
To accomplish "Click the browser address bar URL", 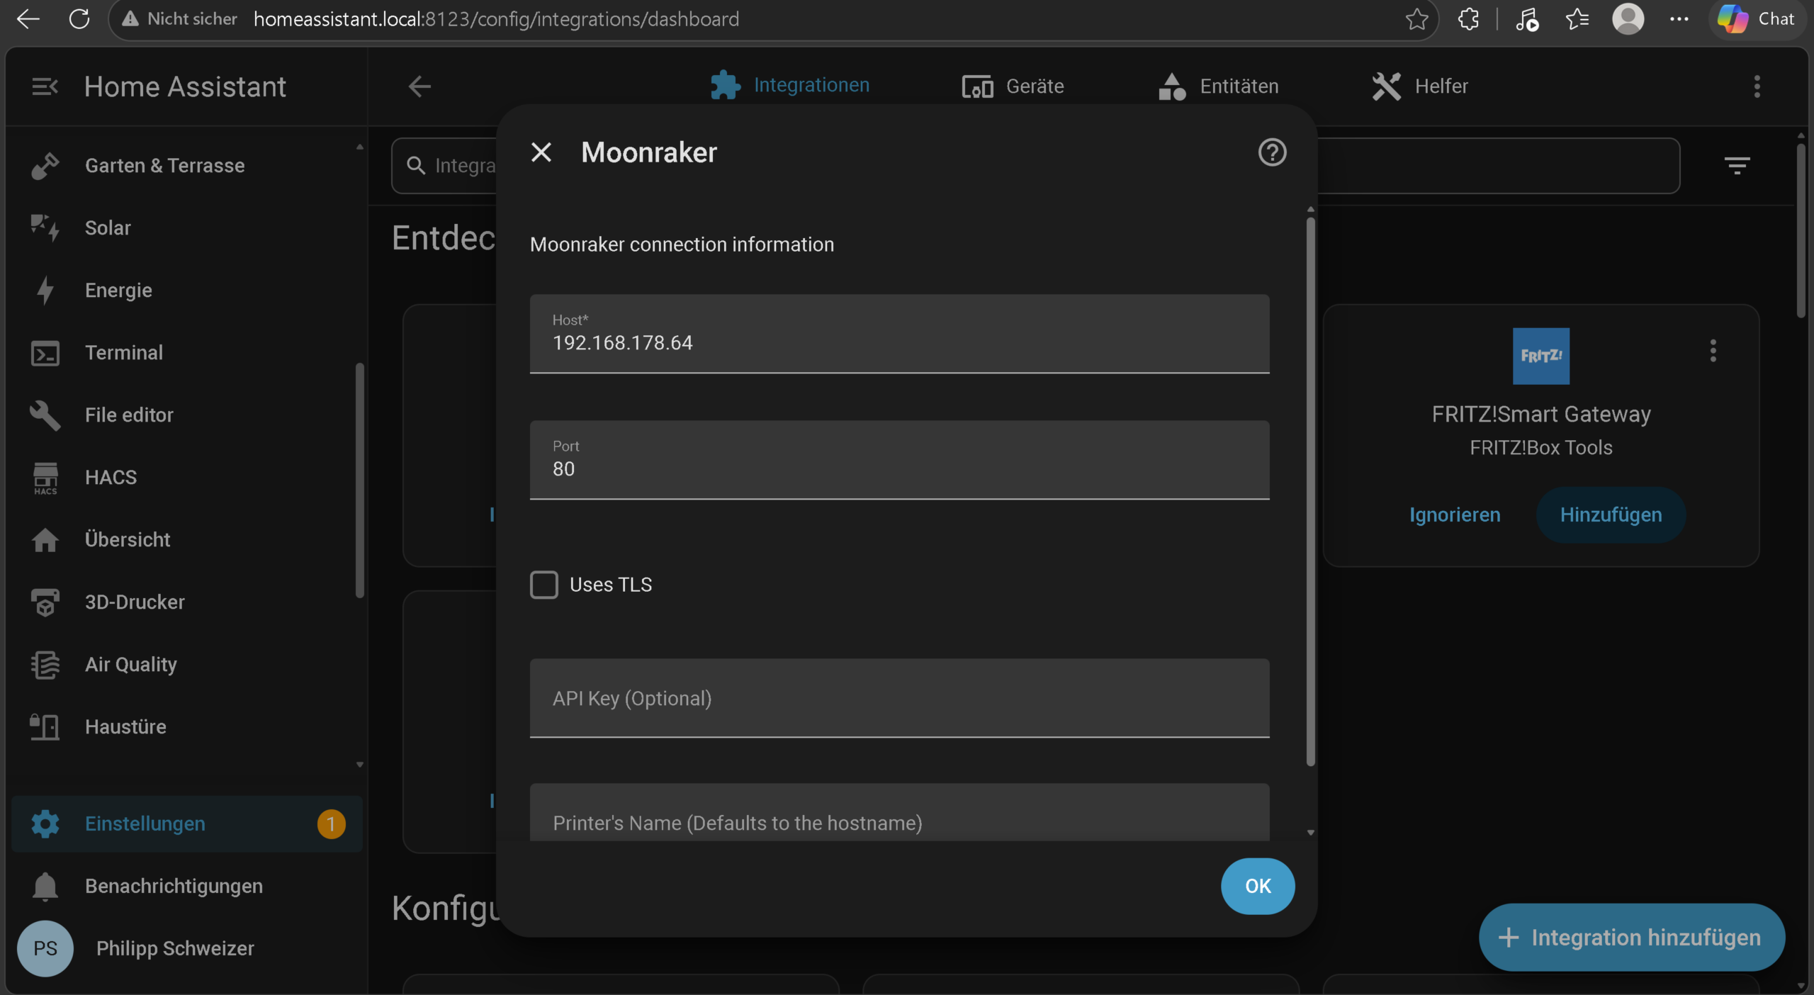I will point(496,19).
